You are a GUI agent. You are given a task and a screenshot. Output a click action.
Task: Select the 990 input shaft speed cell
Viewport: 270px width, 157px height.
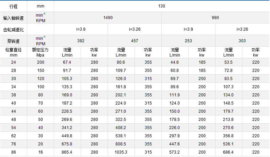215,18
